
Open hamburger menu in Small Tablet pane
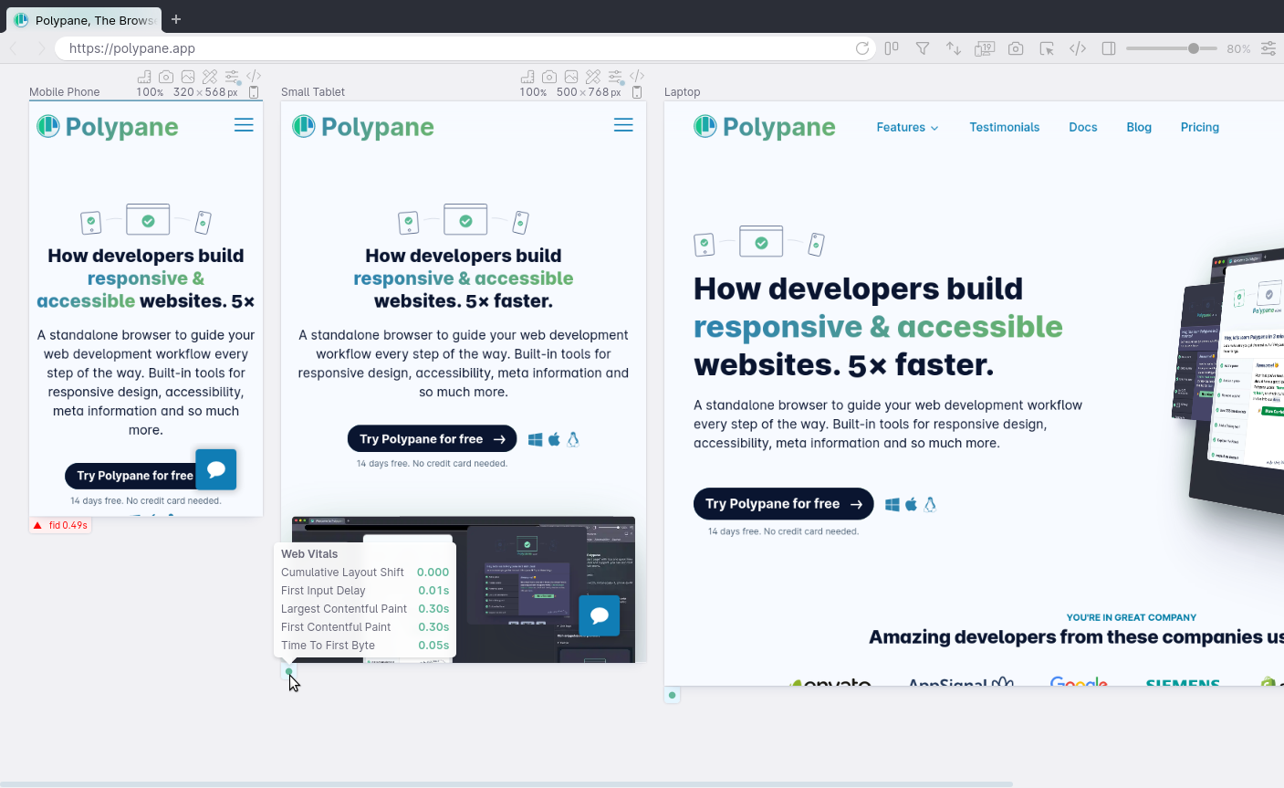pos(623,125)
